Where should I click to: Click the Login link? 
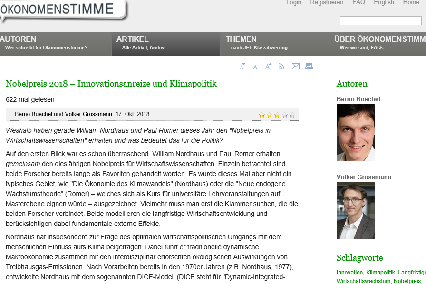[294, 2]
